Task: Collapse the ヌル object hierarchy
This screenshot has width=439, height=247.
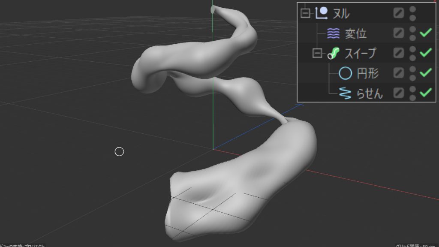Action: [x=305, y=13]
